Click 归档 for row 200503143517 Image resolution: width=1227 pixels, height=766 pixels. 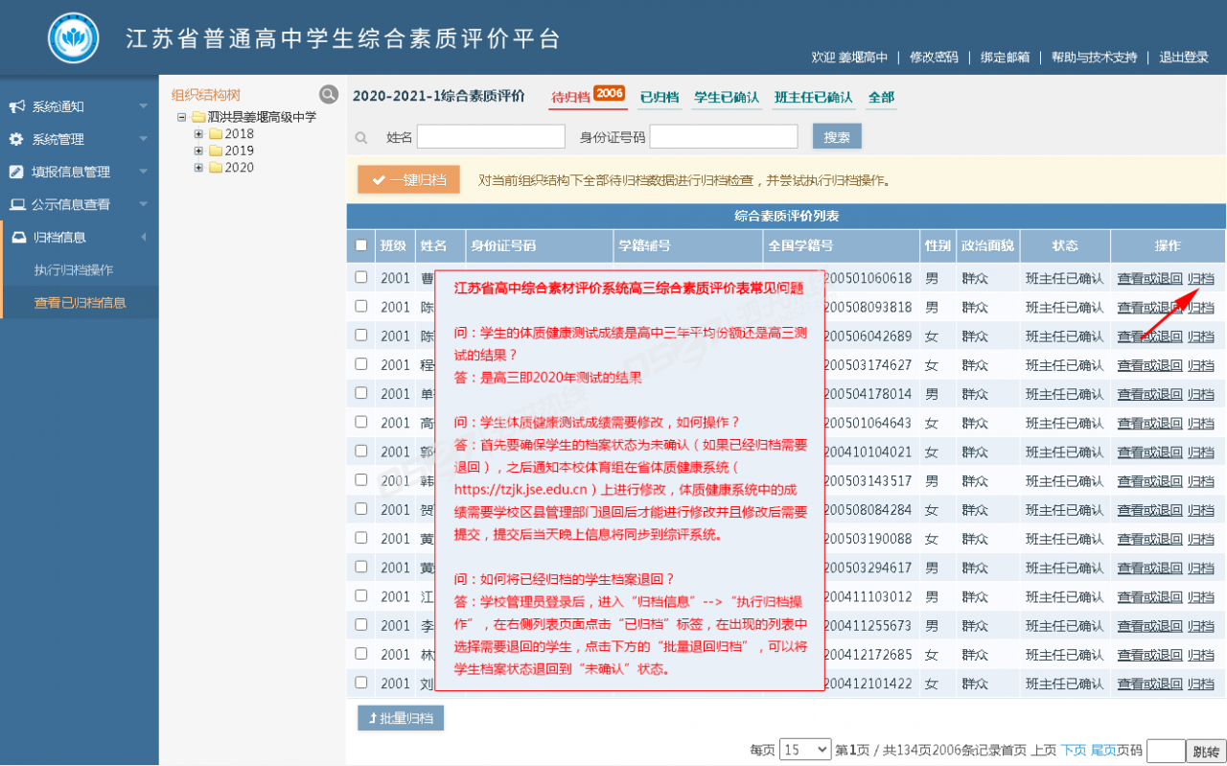[x=1201, y=481]
